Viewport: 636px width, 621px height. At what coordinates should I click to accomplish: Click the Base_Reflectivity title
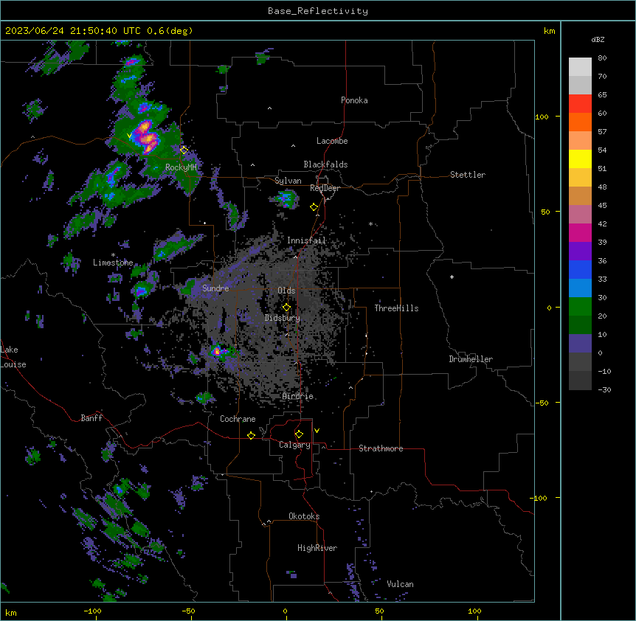click(318, 11)
